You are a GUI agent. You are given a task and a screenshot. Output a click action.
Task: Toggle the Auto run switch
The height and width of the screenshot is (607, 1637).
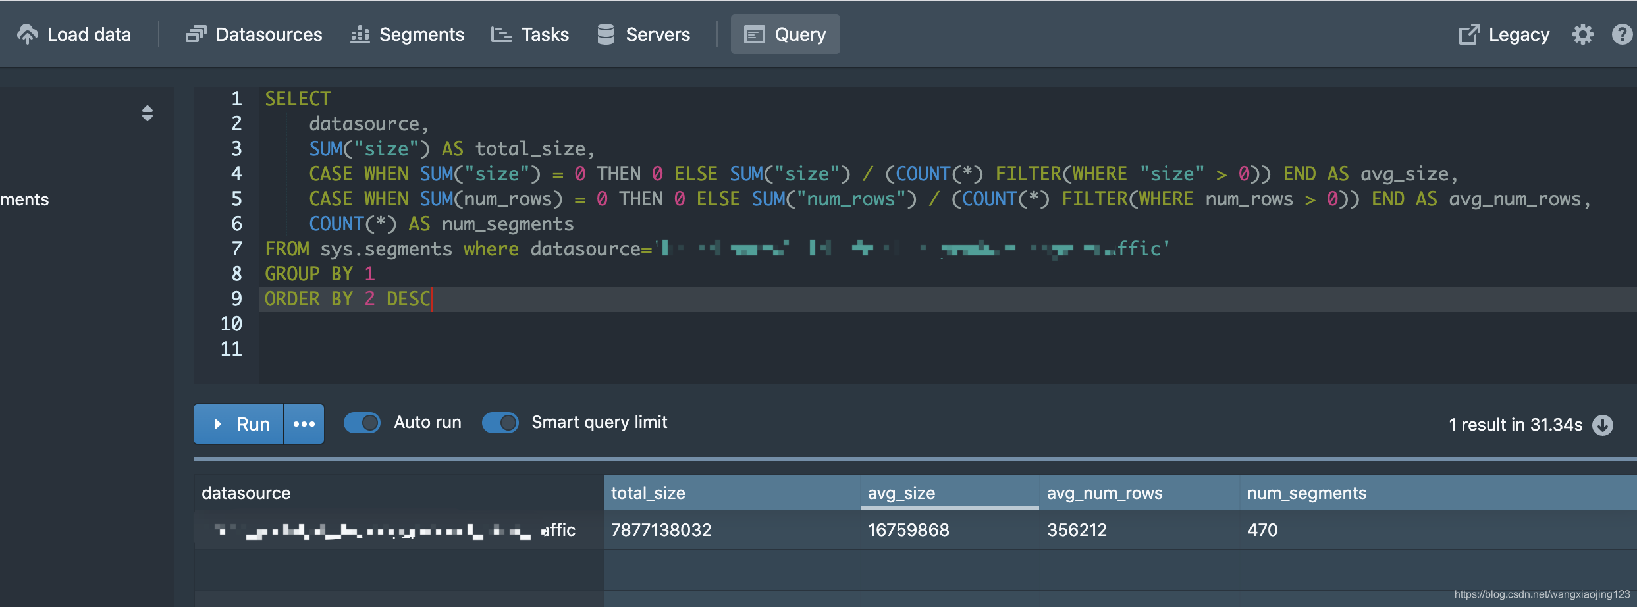pos(362,423)
